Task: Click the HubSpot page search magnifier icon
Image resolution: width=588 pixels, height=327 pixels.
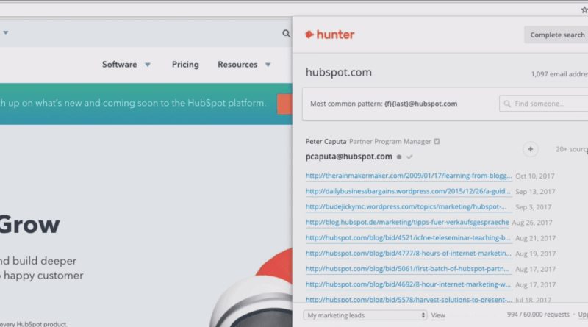Action: (286, 34)
